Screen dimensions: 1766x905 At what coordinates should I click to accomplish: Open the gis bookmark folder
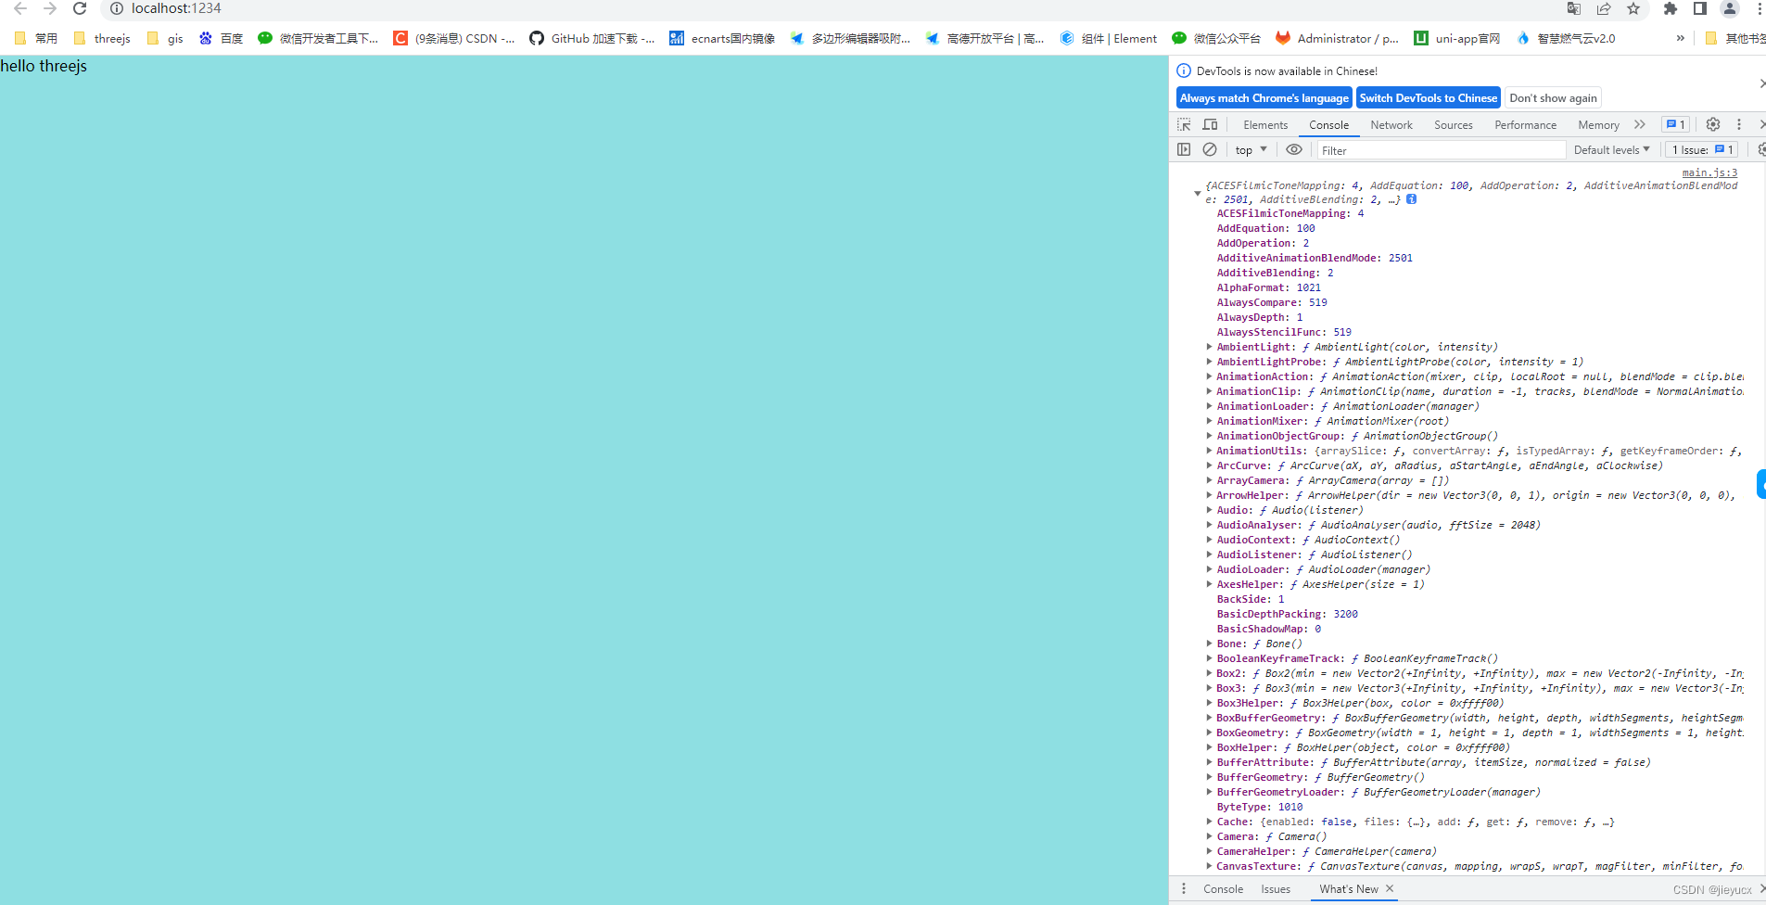click(165, 38)
